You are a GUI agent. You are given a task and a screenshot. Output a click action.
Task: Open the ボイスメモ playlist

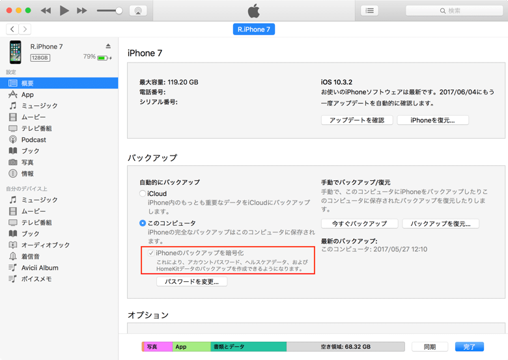pyautogui.click(x=59, y=279)
